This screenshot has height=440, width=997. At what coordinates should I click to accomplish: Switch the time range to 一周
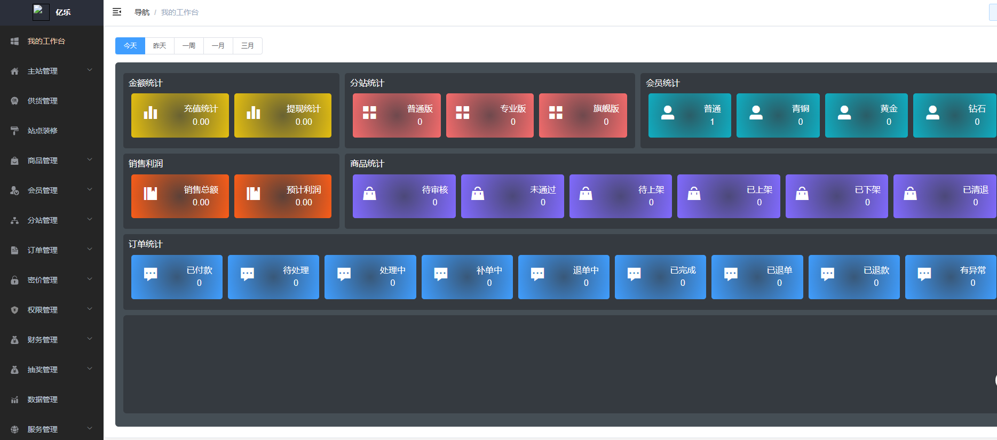click(x=189, y=46)
